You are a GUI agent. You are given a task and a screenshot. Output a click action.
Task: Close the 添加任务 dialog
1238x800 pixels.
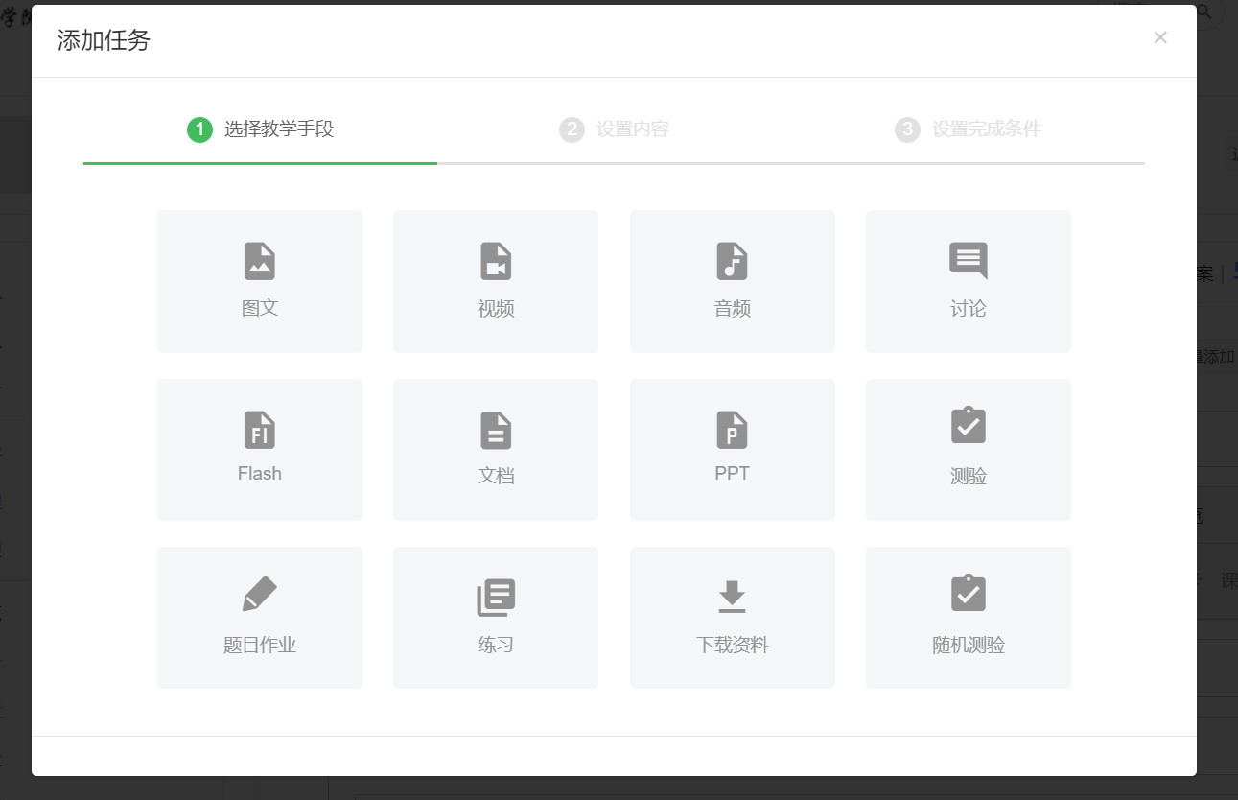1160,37
